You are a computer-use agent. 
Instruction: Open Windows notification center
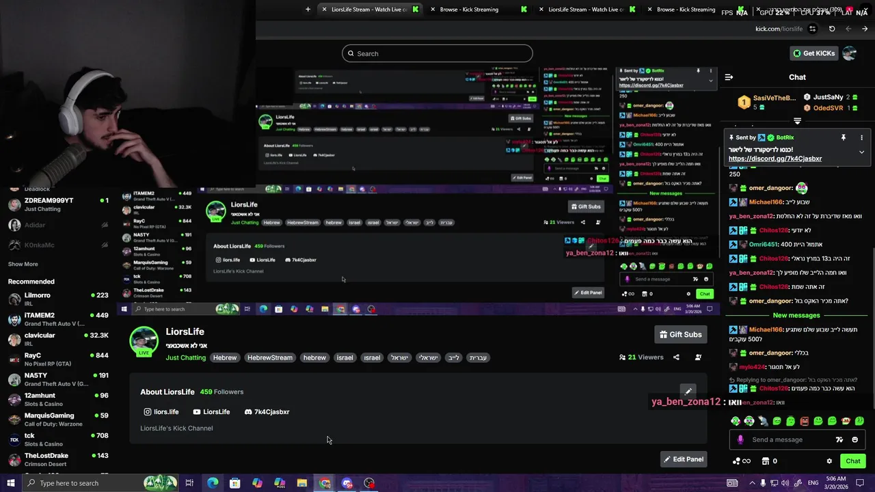861,483
